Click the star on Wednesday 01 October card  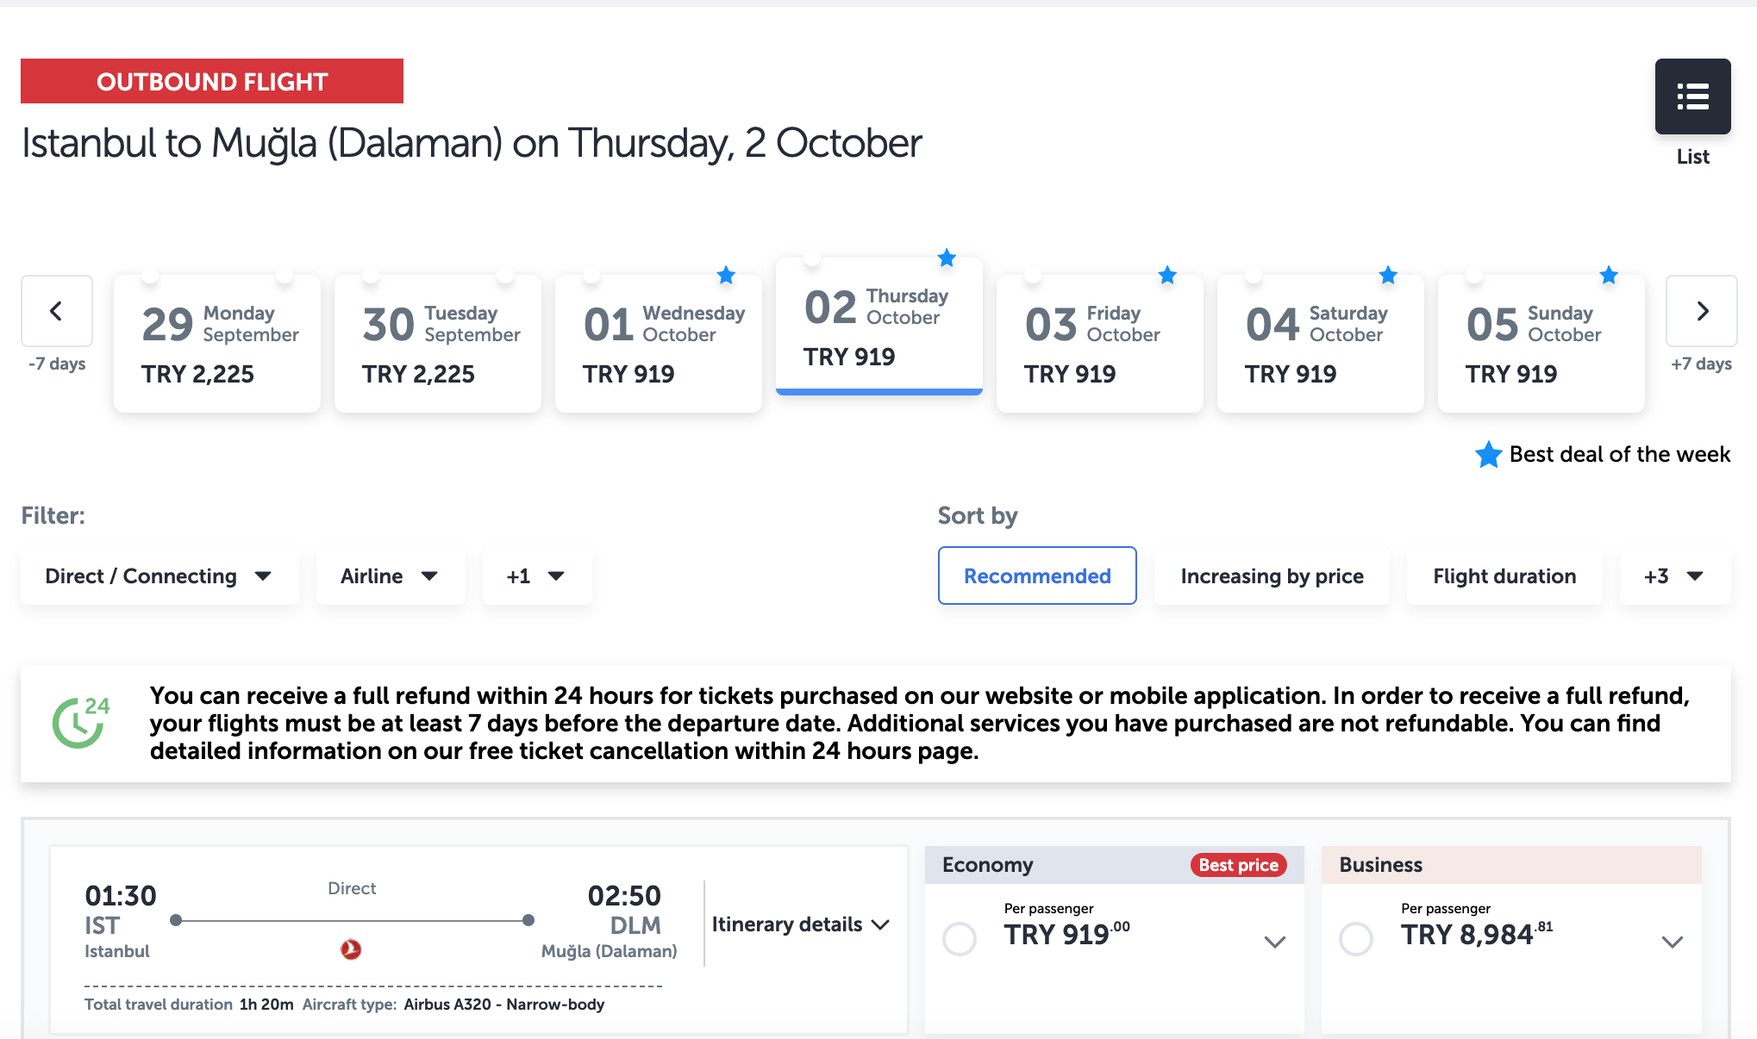(x=726, y=276)
